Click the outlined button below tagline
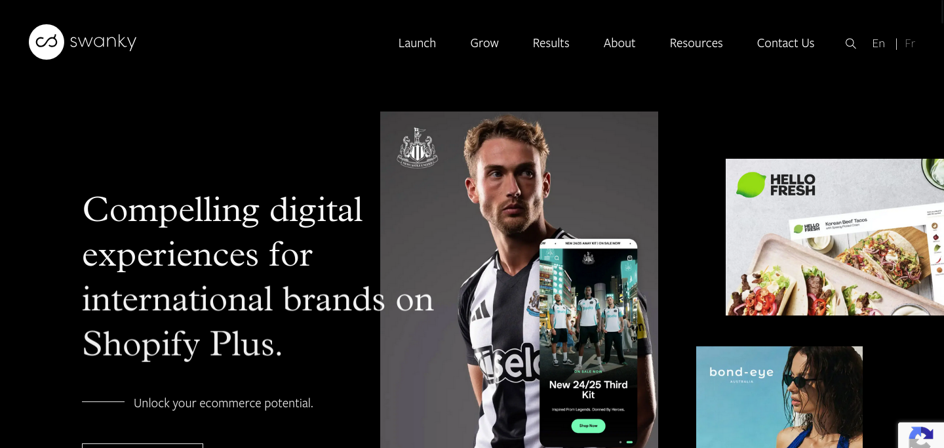The width and height of the screenshot is (944, 448). (x=142, y=445)
